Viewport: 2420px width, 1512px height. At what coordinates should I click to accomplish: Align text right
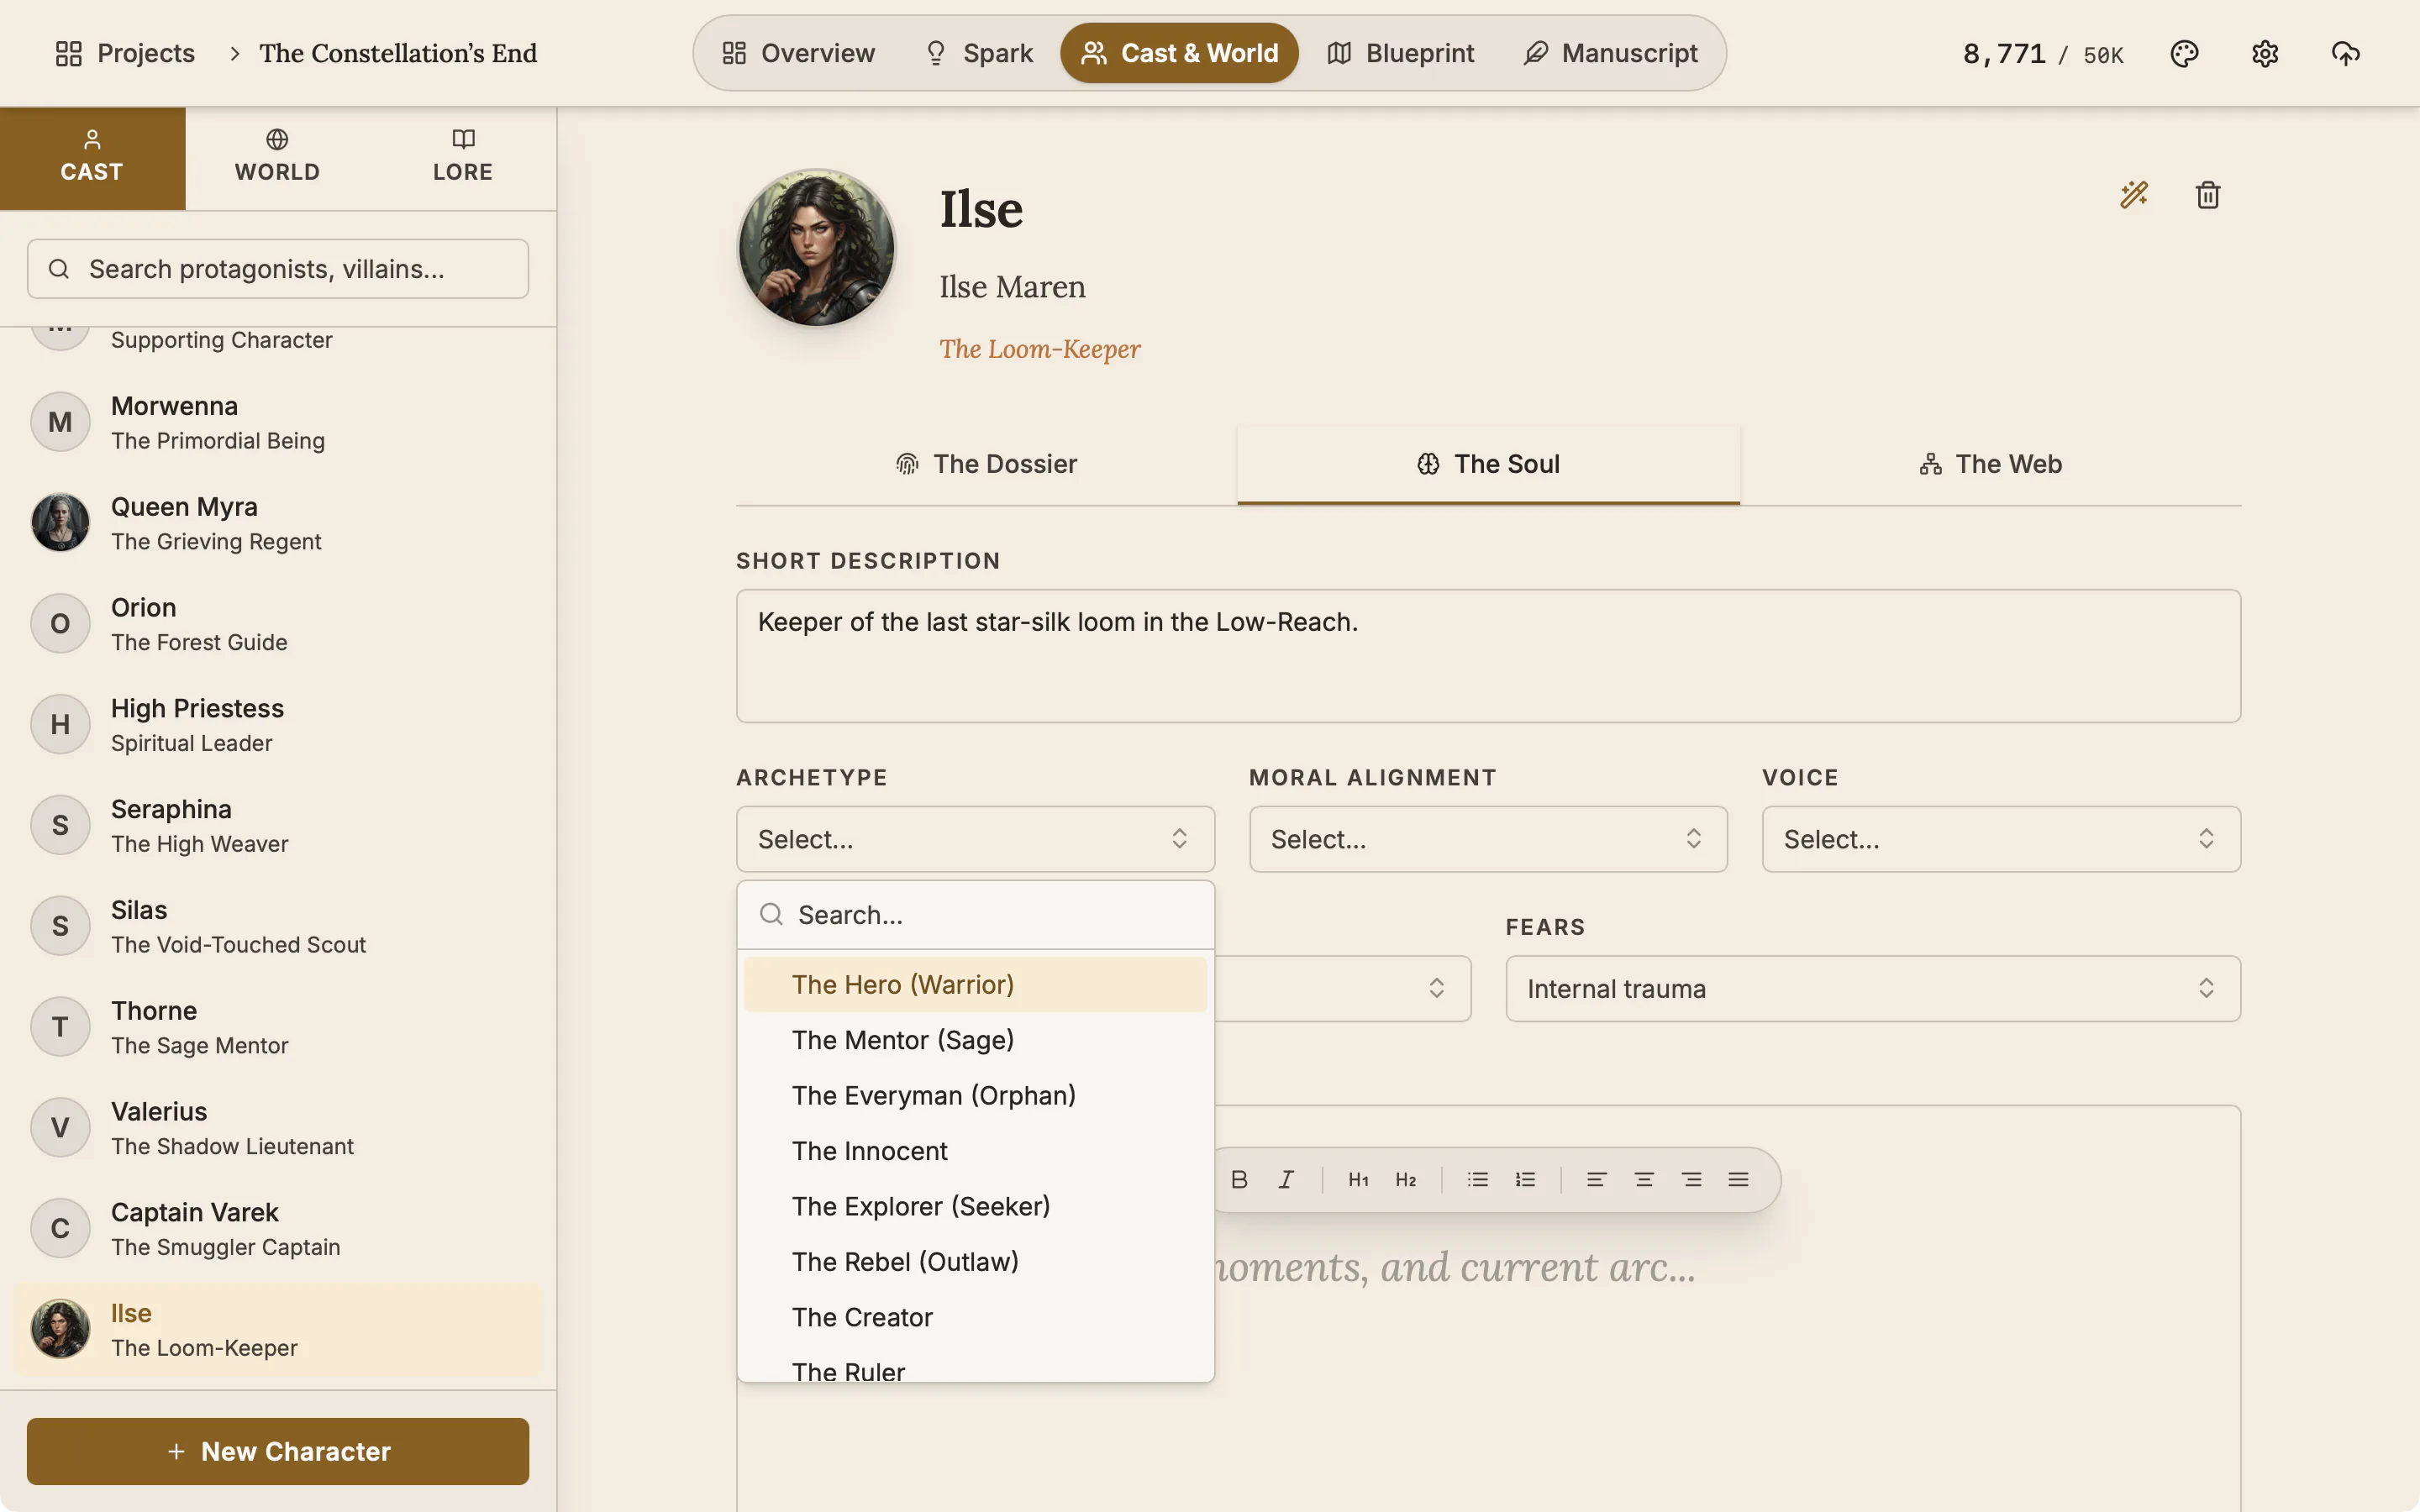click(1691, 1179)
